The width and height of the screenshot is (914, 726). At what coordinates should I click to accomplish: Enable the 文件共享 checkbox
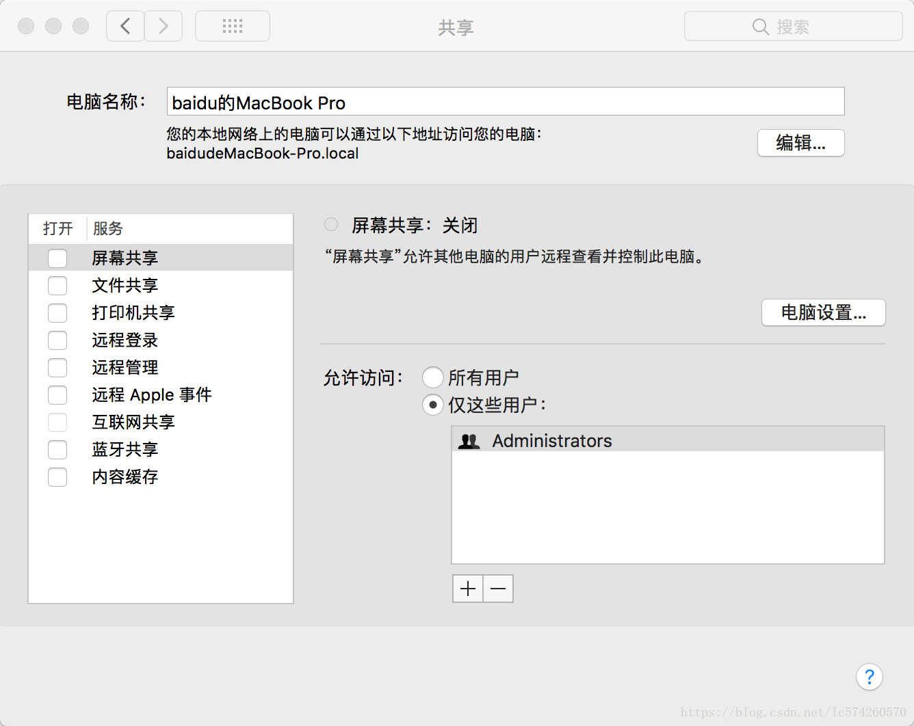coord(57,286)
